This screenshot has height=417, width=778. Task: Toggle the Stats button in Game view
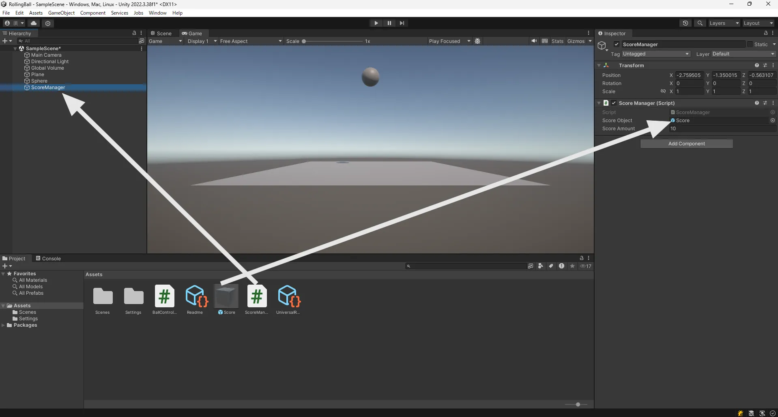(557, 41)
